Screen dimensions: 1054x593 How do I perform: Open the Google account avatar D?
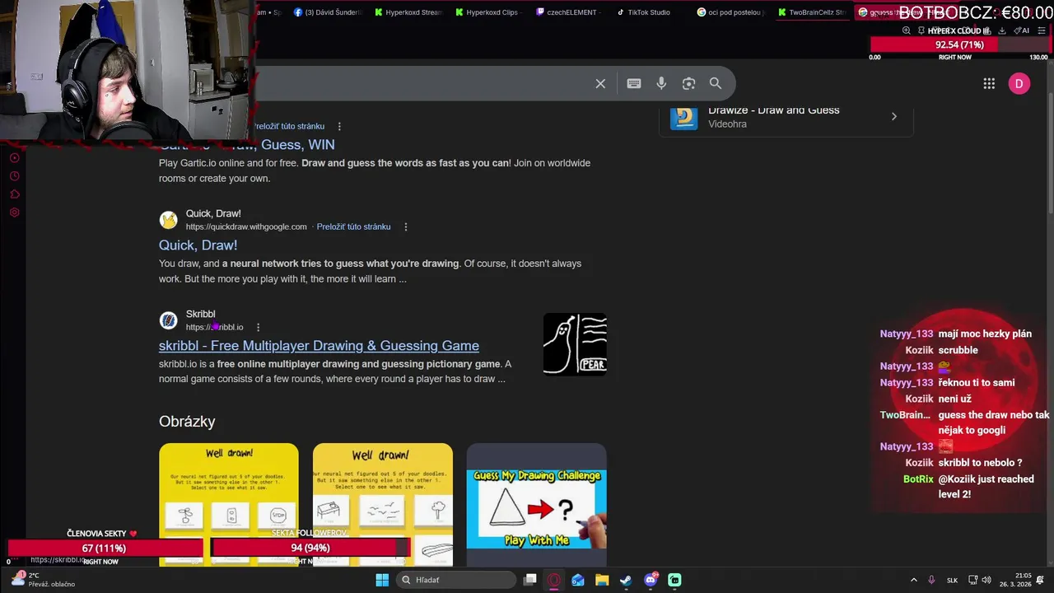(x=1019, y=83)
